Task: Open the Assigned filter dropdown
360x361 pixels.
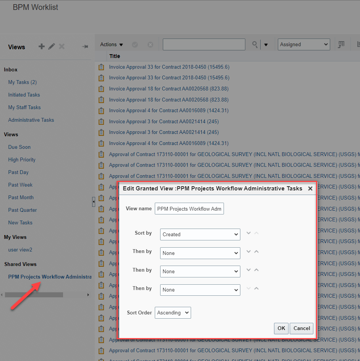Action: pyautogui.click(x=303, y=44)
